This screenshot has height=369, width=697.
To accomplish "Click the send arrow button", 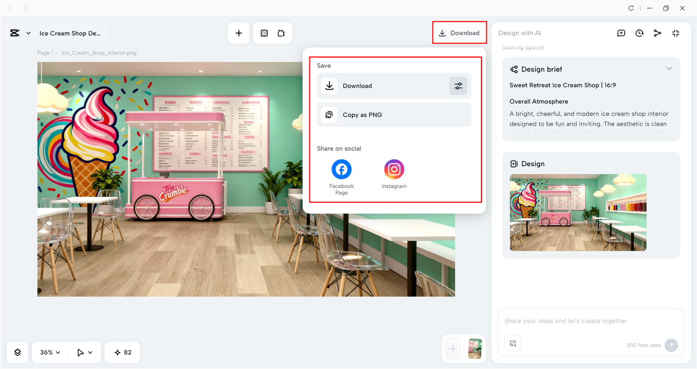I will click(x=671, y=345).
